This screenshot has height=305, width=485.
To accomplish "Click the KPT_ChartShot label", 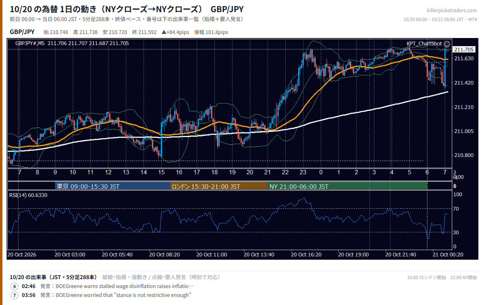I will coord(424,44).
